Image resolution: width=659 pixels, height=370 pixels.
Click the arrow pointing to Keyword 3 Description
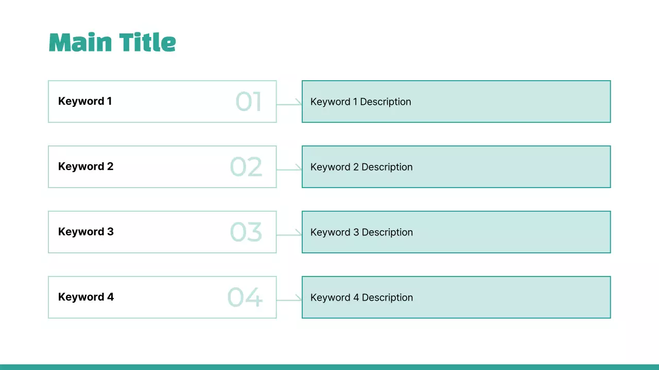coord(289,235)
